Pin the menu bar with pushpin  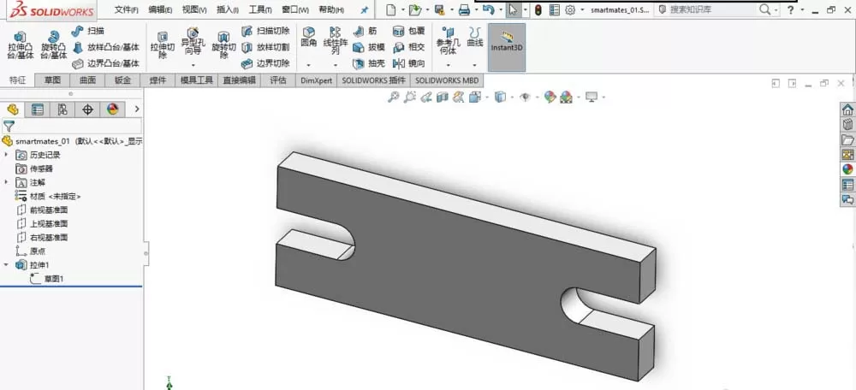pos(365,9)
